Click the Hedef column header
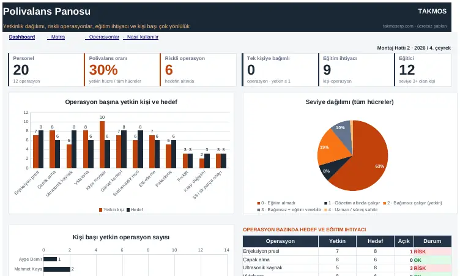 (x=375, y=241)
